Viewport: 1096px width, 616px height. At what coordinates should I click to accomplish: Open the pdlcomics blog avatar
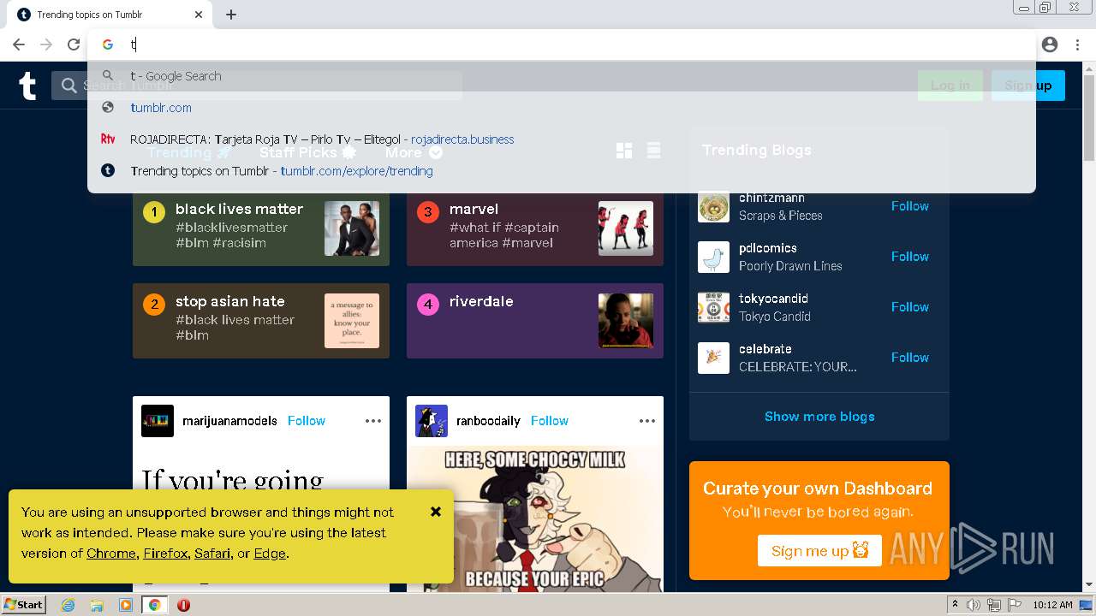[x=713, y=257]
